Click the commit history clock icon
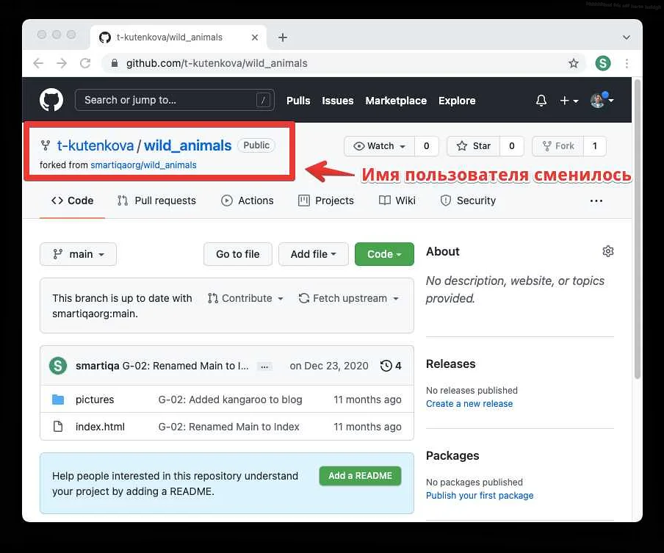 point(385,365)
